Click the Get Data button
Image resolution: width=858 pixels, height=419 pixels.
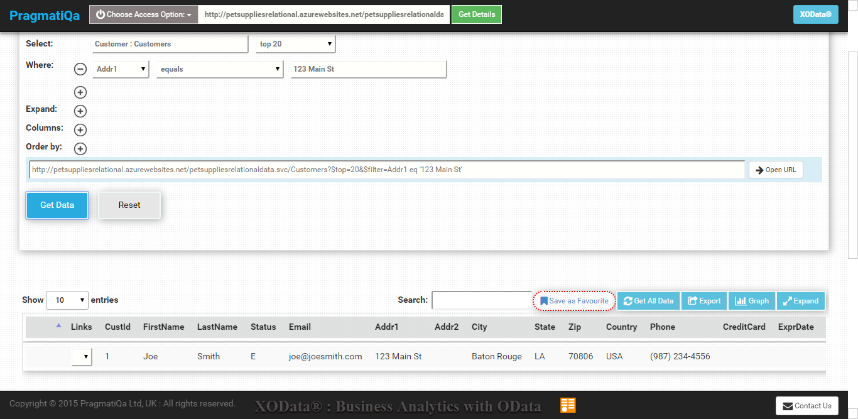click(57, 205)
